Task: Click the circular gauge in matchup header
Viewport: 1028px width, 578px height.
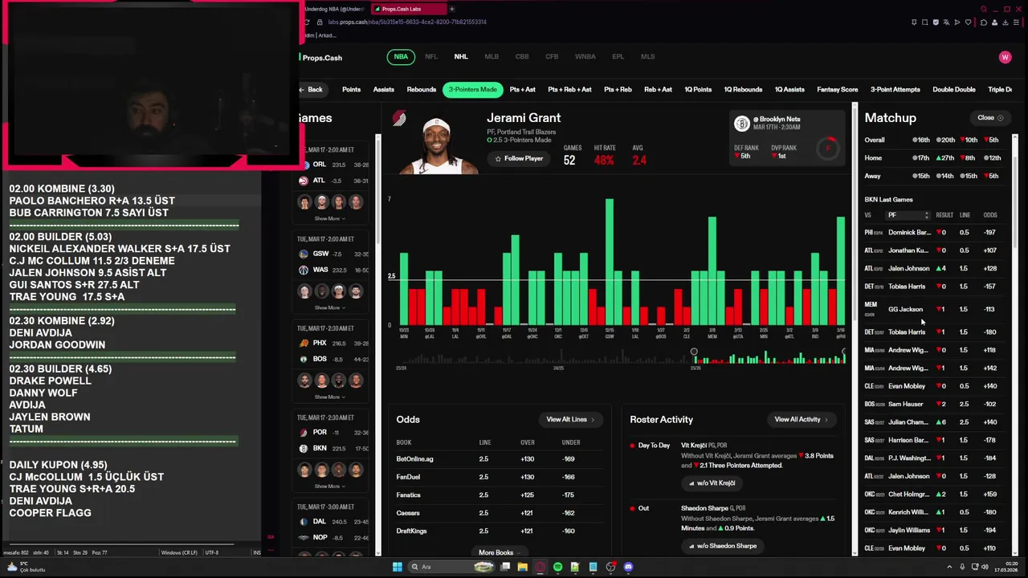Action: pos(828,148)
